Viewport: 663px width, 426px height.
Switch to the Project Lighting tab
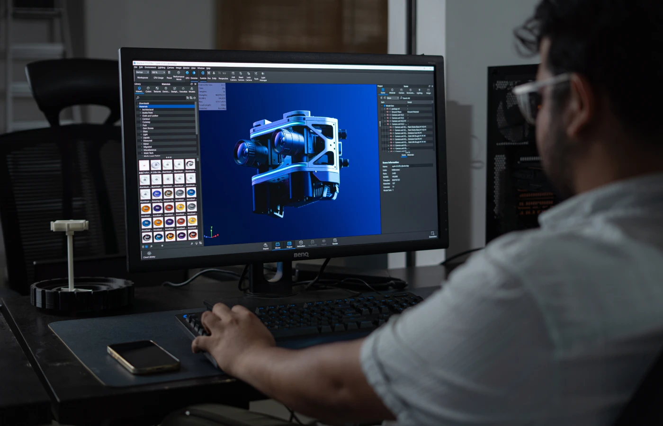[420, 90]
